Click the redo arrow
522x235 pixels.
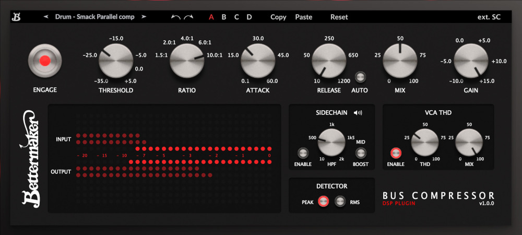pyautogui.click(x=188, y=17)
